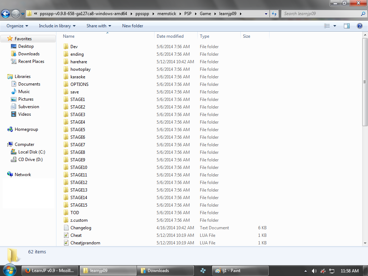Click the New folder button

[x=133, y=26]
